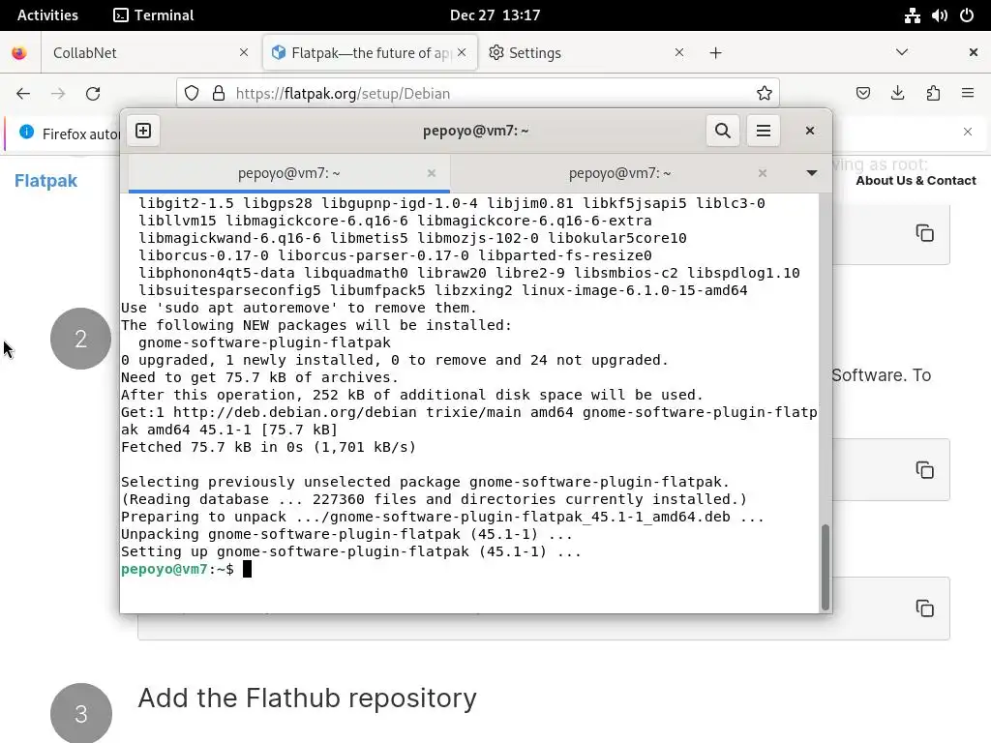Viewport: 991px width, 743px height.
Task: Go forward in Firefox history
Action: pyautogui.click(x=58, y=94)
